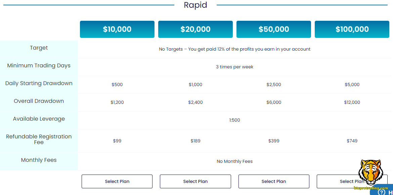Viewport: 393px width, 195px height.
Task: Click the tiger logo icon
Action: click(370, 172)
